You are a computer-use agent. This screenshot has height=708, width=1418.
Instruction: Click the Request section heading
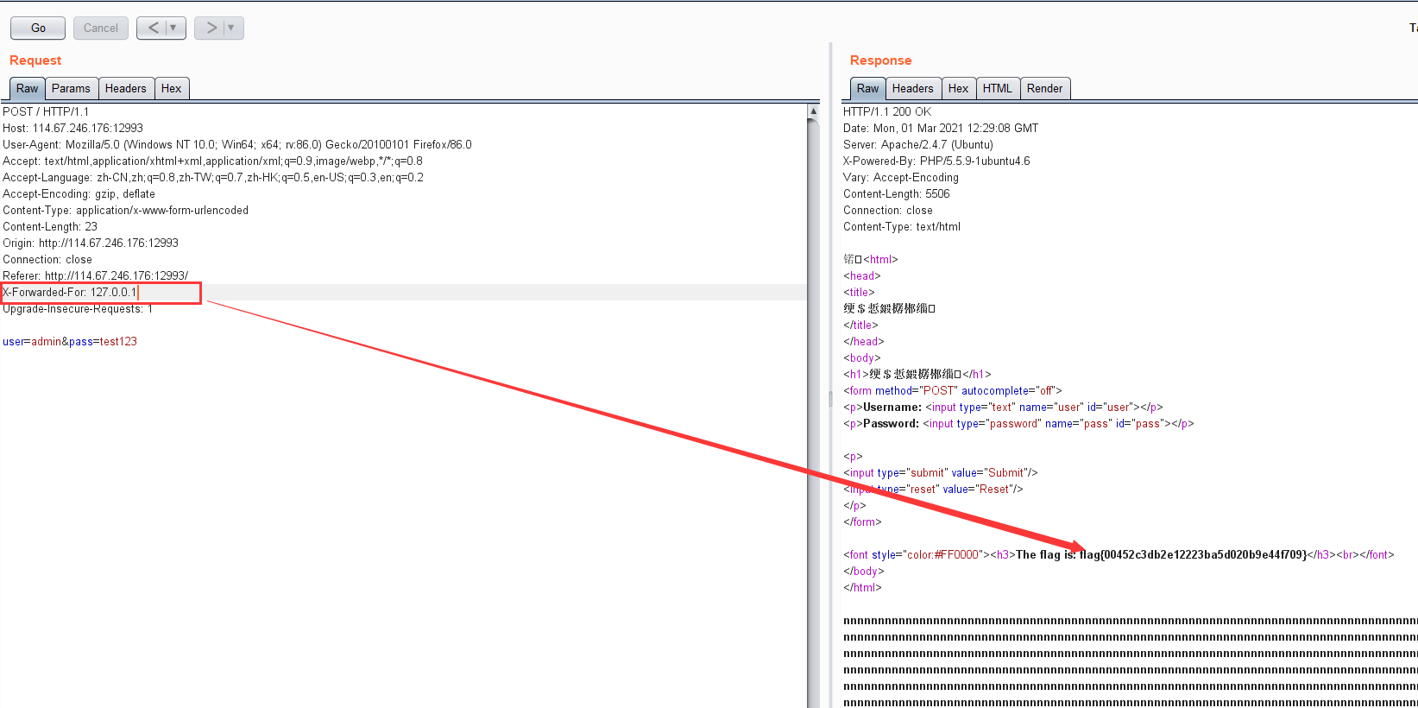35,60
